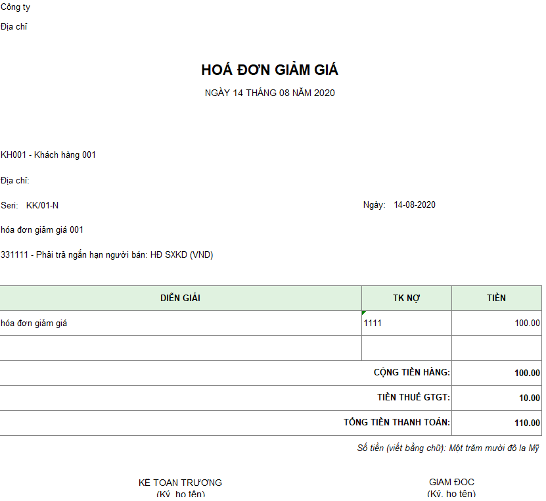
Task: Click the 'Ngày:' label
Action: (375, 205)
